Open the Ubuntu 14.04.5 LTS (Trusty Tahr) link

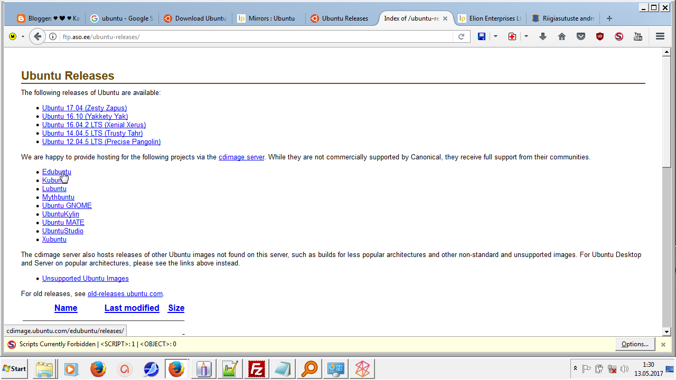tap(92, 134)
